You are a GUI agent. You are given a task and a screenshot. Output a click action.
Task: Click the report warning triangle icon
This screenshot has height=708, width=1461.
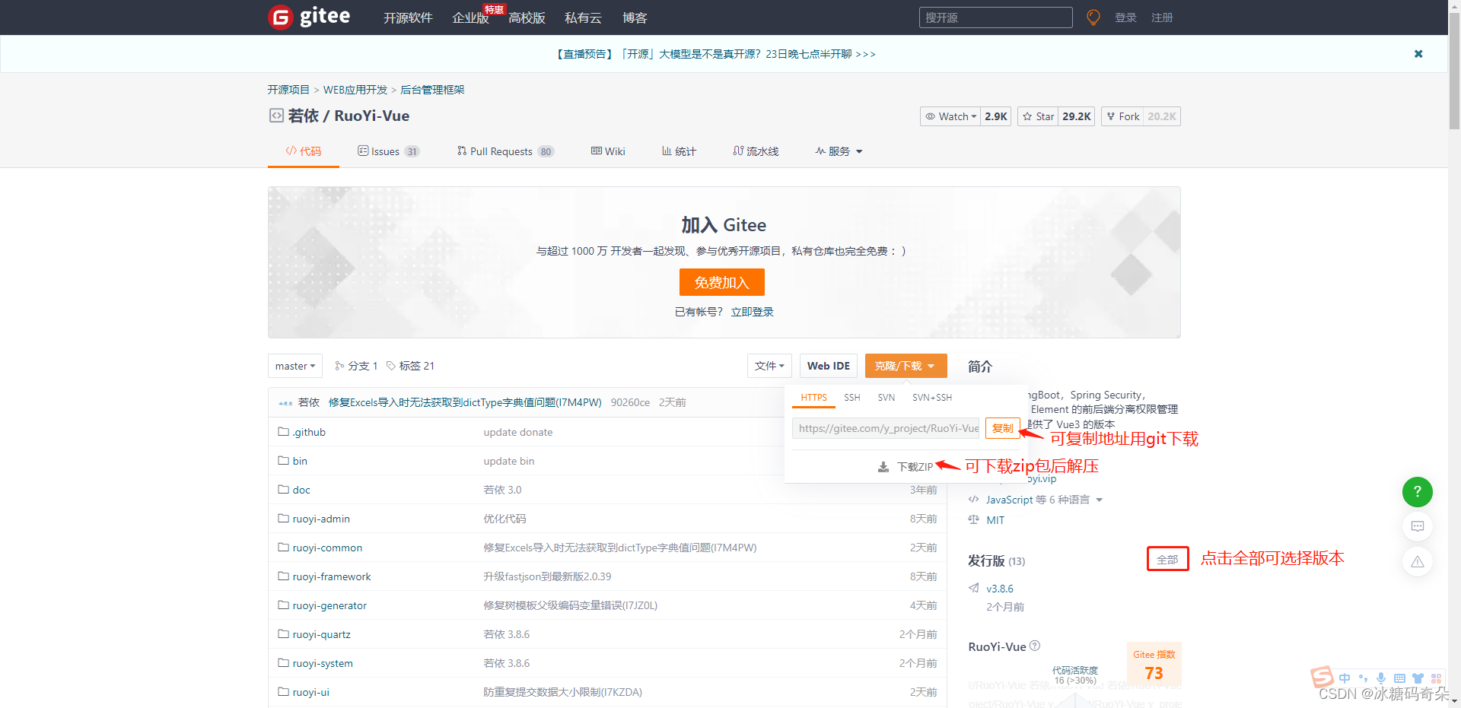(1418, 562)
